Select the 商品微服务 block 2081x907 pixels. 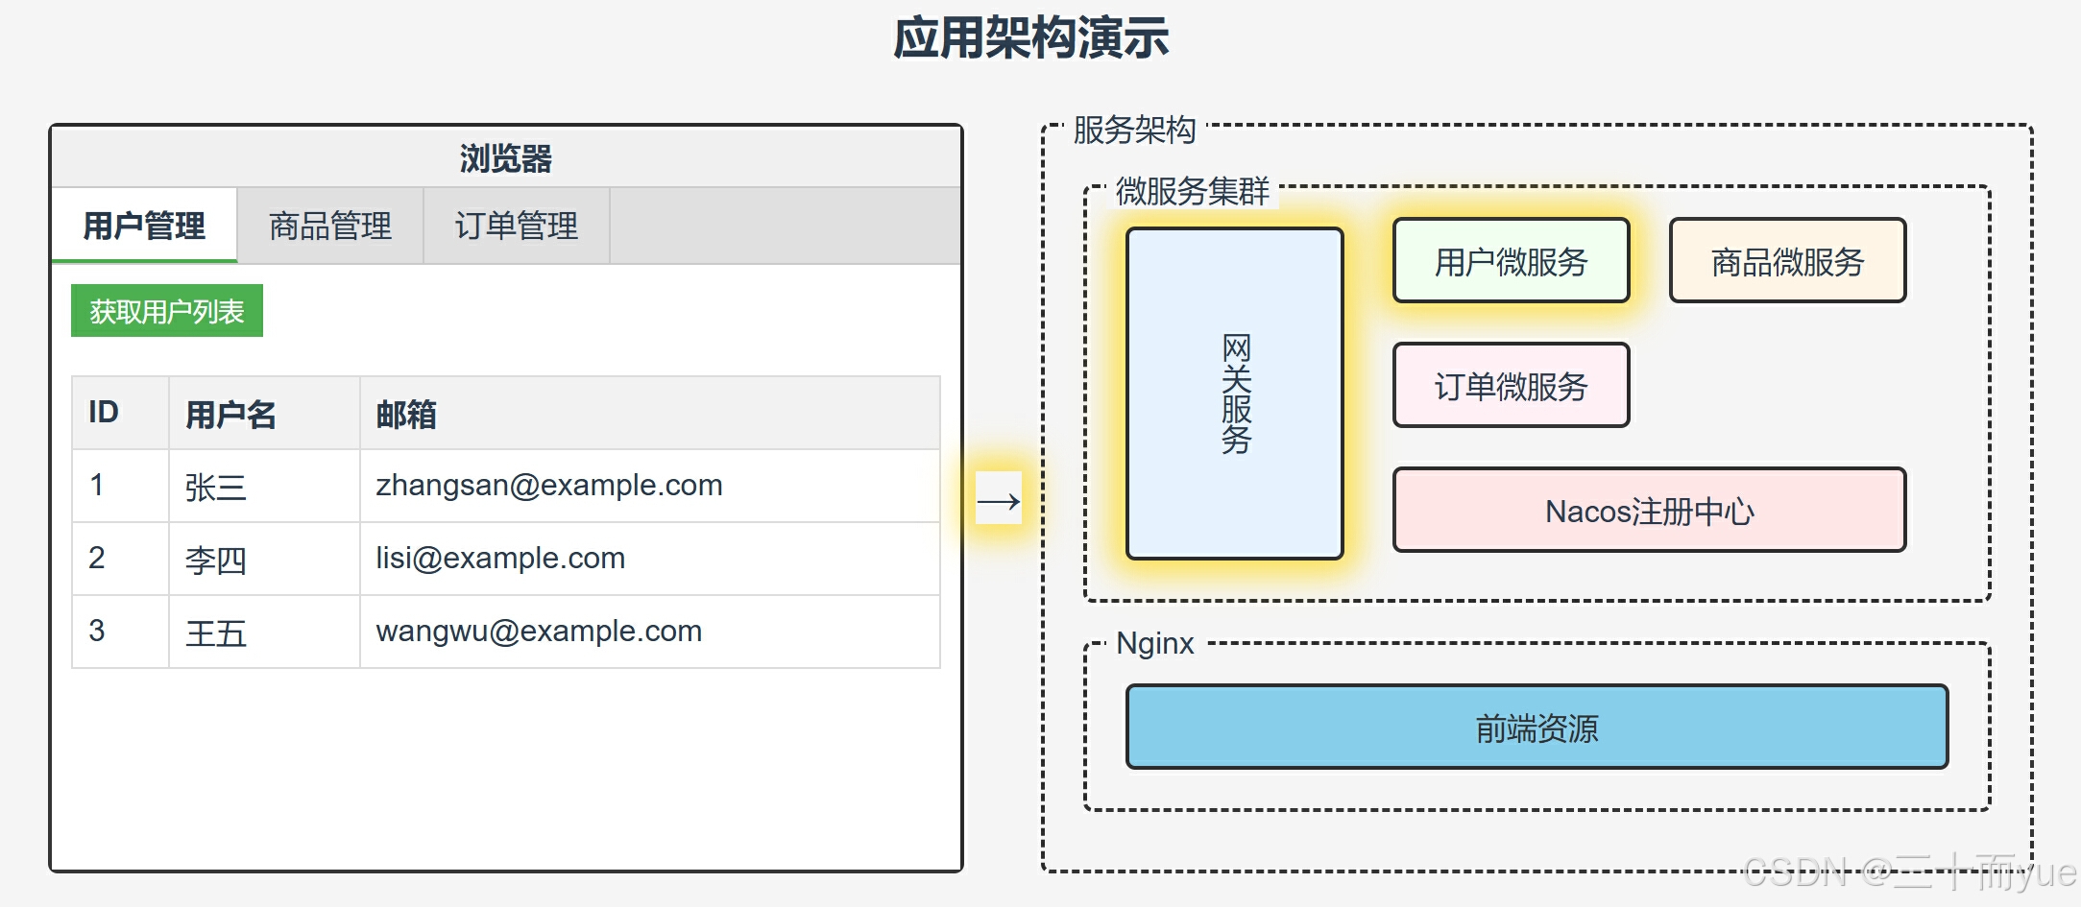point(1787,260)
